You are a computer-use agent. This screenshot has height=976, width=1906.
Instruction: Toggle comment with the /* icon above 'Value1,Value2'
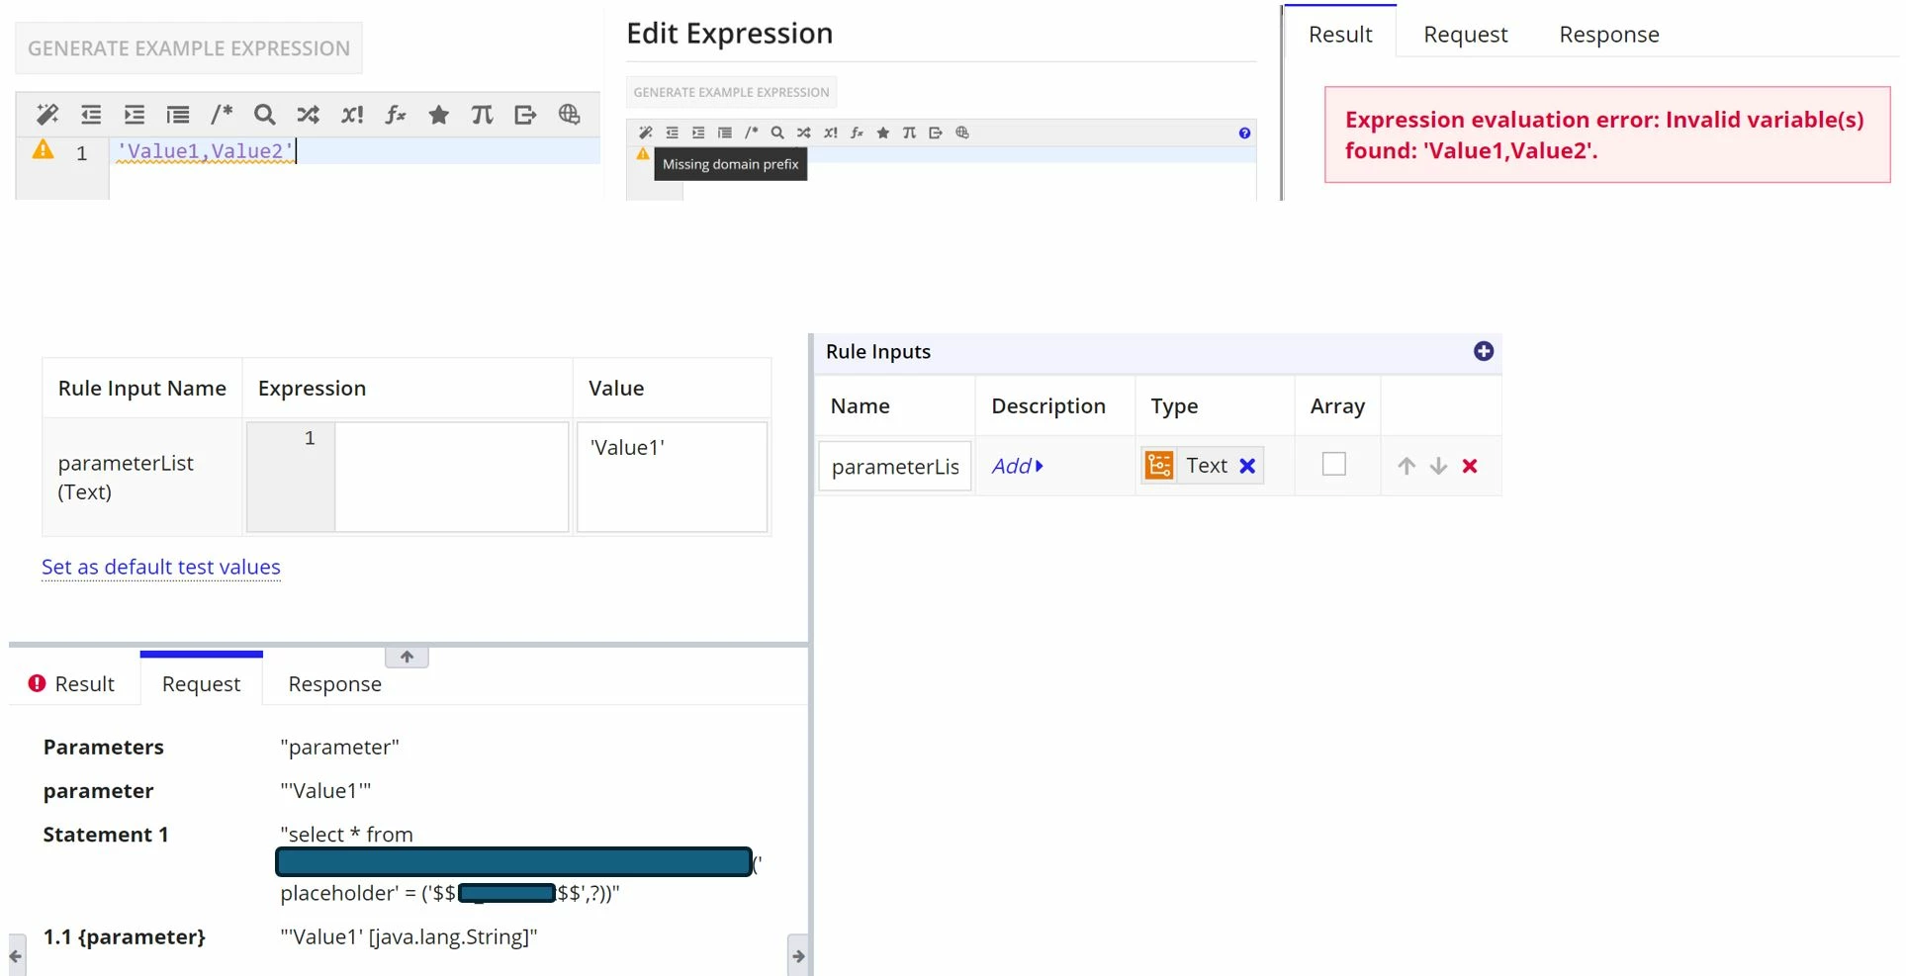click(x=222, y=115)
